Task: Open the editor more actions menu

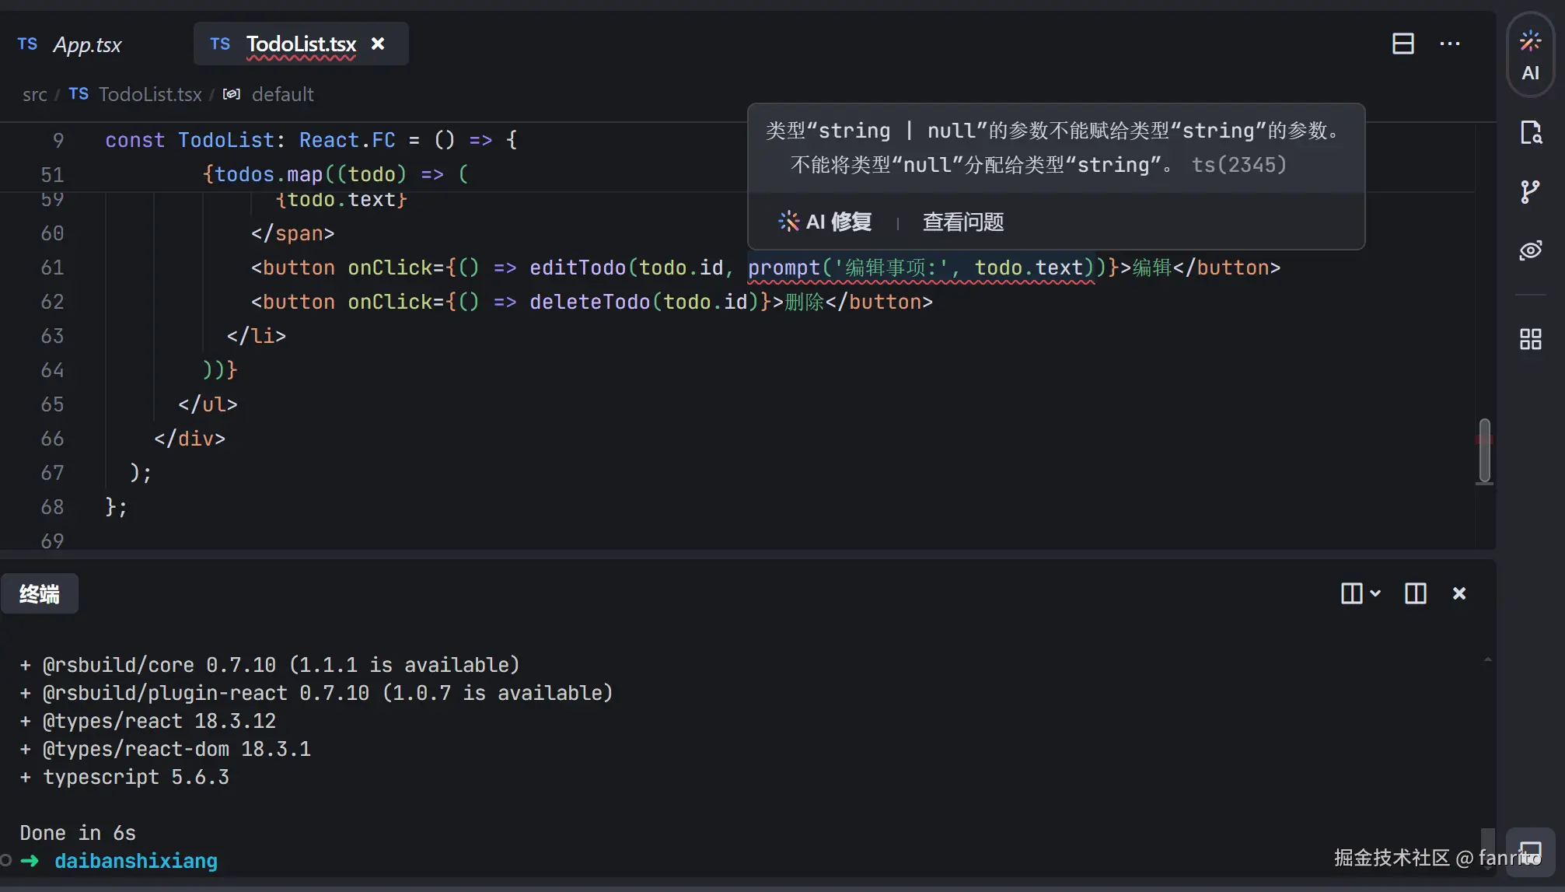Action: (1449, 44)
